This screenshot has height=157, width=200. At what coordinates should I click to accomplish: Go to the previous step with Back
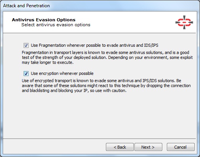(120, 147)
